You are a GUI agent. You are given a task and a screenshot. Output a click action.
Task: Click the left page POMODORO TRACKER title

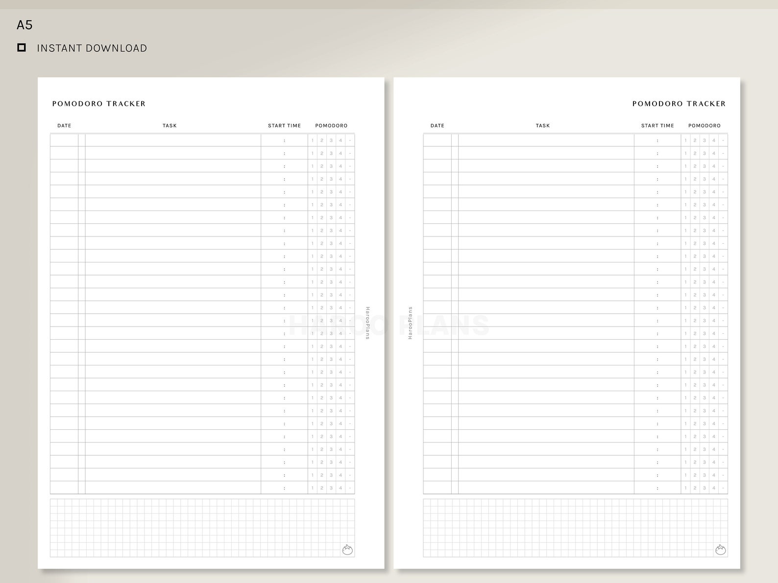coord(99,104)
